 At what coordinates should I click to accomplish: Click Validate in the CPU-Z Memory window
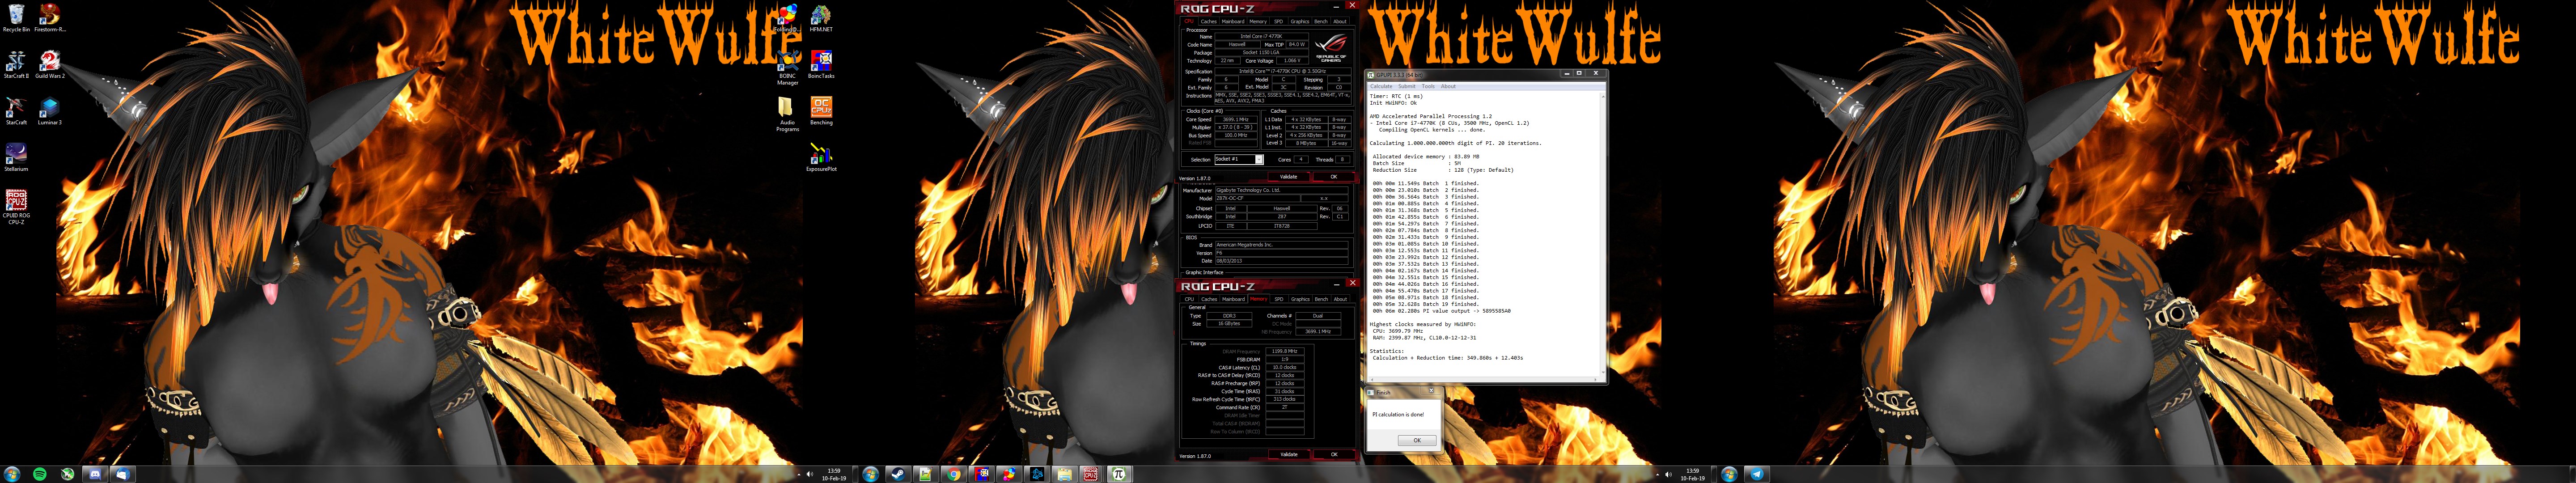click(1289, 455)
